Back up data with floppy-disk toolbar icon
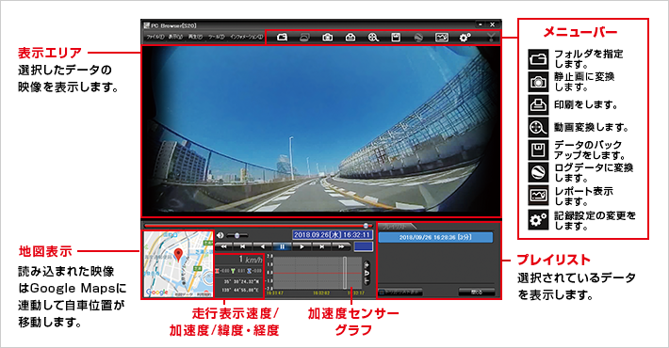 [396, 38]
